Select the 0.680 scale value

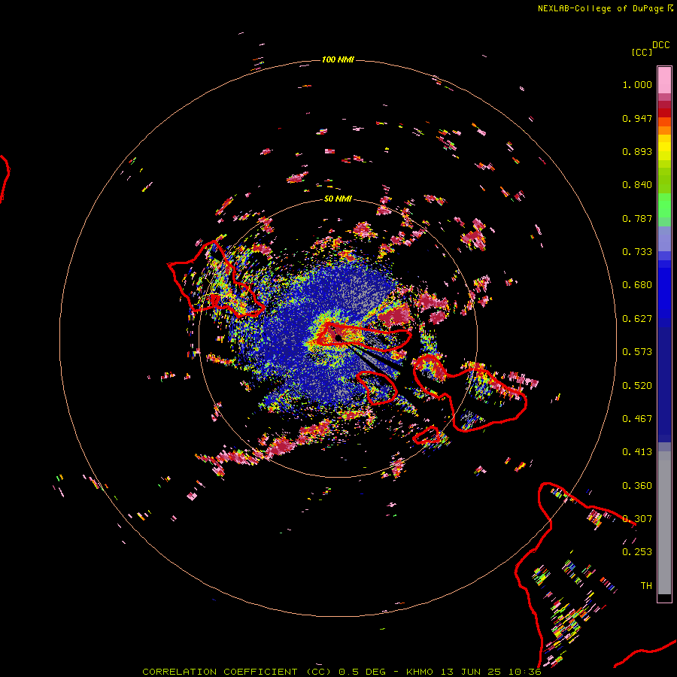click(637, 285)
